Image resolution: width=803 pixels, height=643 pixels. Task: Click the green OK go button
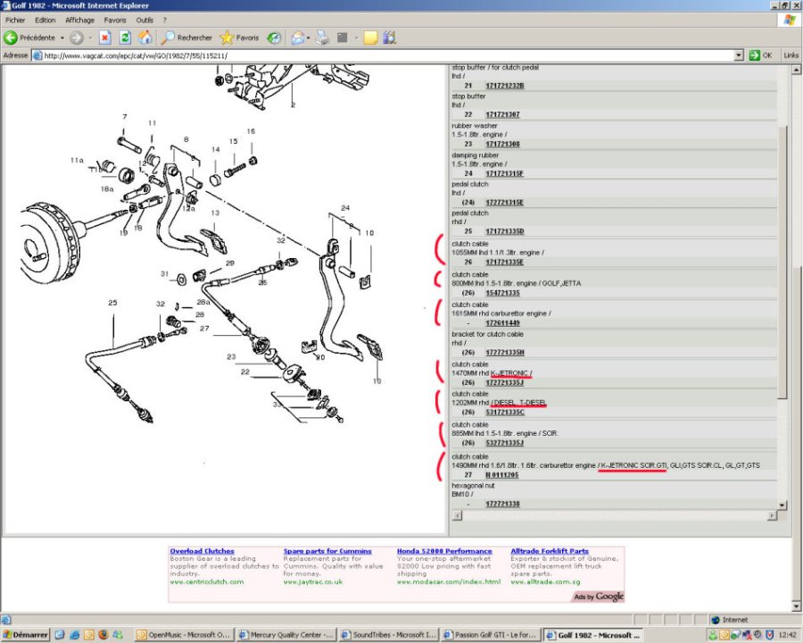coord(760,55)
